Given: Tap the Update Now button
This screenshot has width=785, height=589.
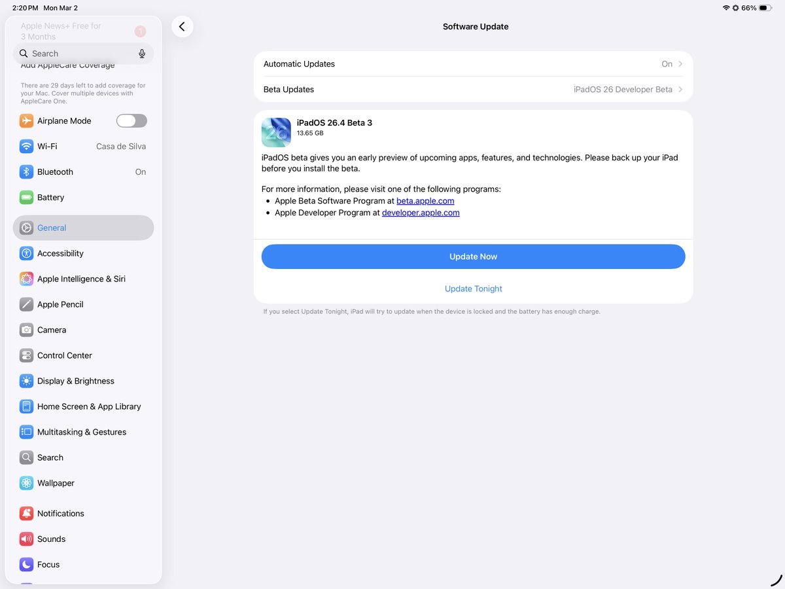Looking at the screenshot, I should coord(474,257).
